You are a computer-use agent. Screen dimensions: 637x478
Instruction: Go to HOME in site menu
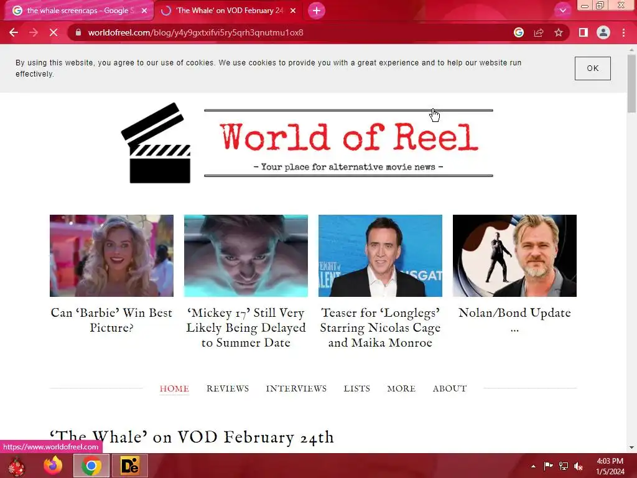coord(174,388)
